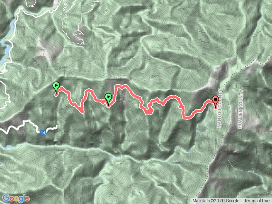Select the Hualien County label
The height and width of the screenshot is (204, 272).
click(241, 109)
